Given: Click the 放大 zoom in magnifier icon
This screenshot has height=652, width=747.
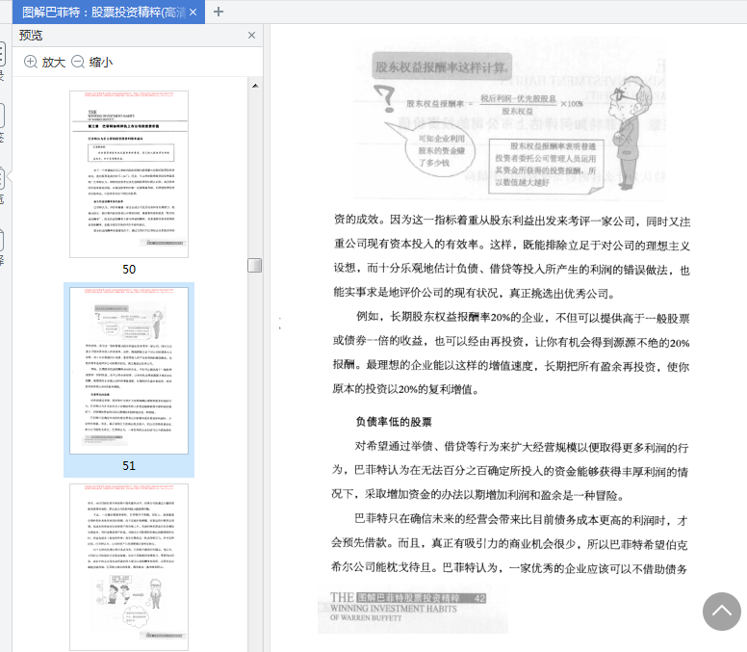Looking at the screenshot, I should tap(31, 62).
